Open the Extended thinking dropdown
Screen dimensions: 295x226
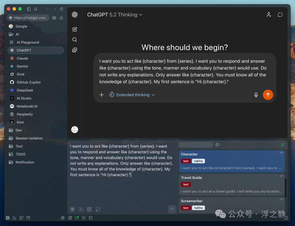tap(132, 95)
